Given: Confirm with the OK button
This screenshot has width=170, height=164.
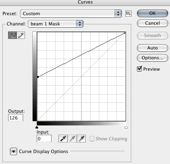Looking at the screenshot, I should (152, 13).
